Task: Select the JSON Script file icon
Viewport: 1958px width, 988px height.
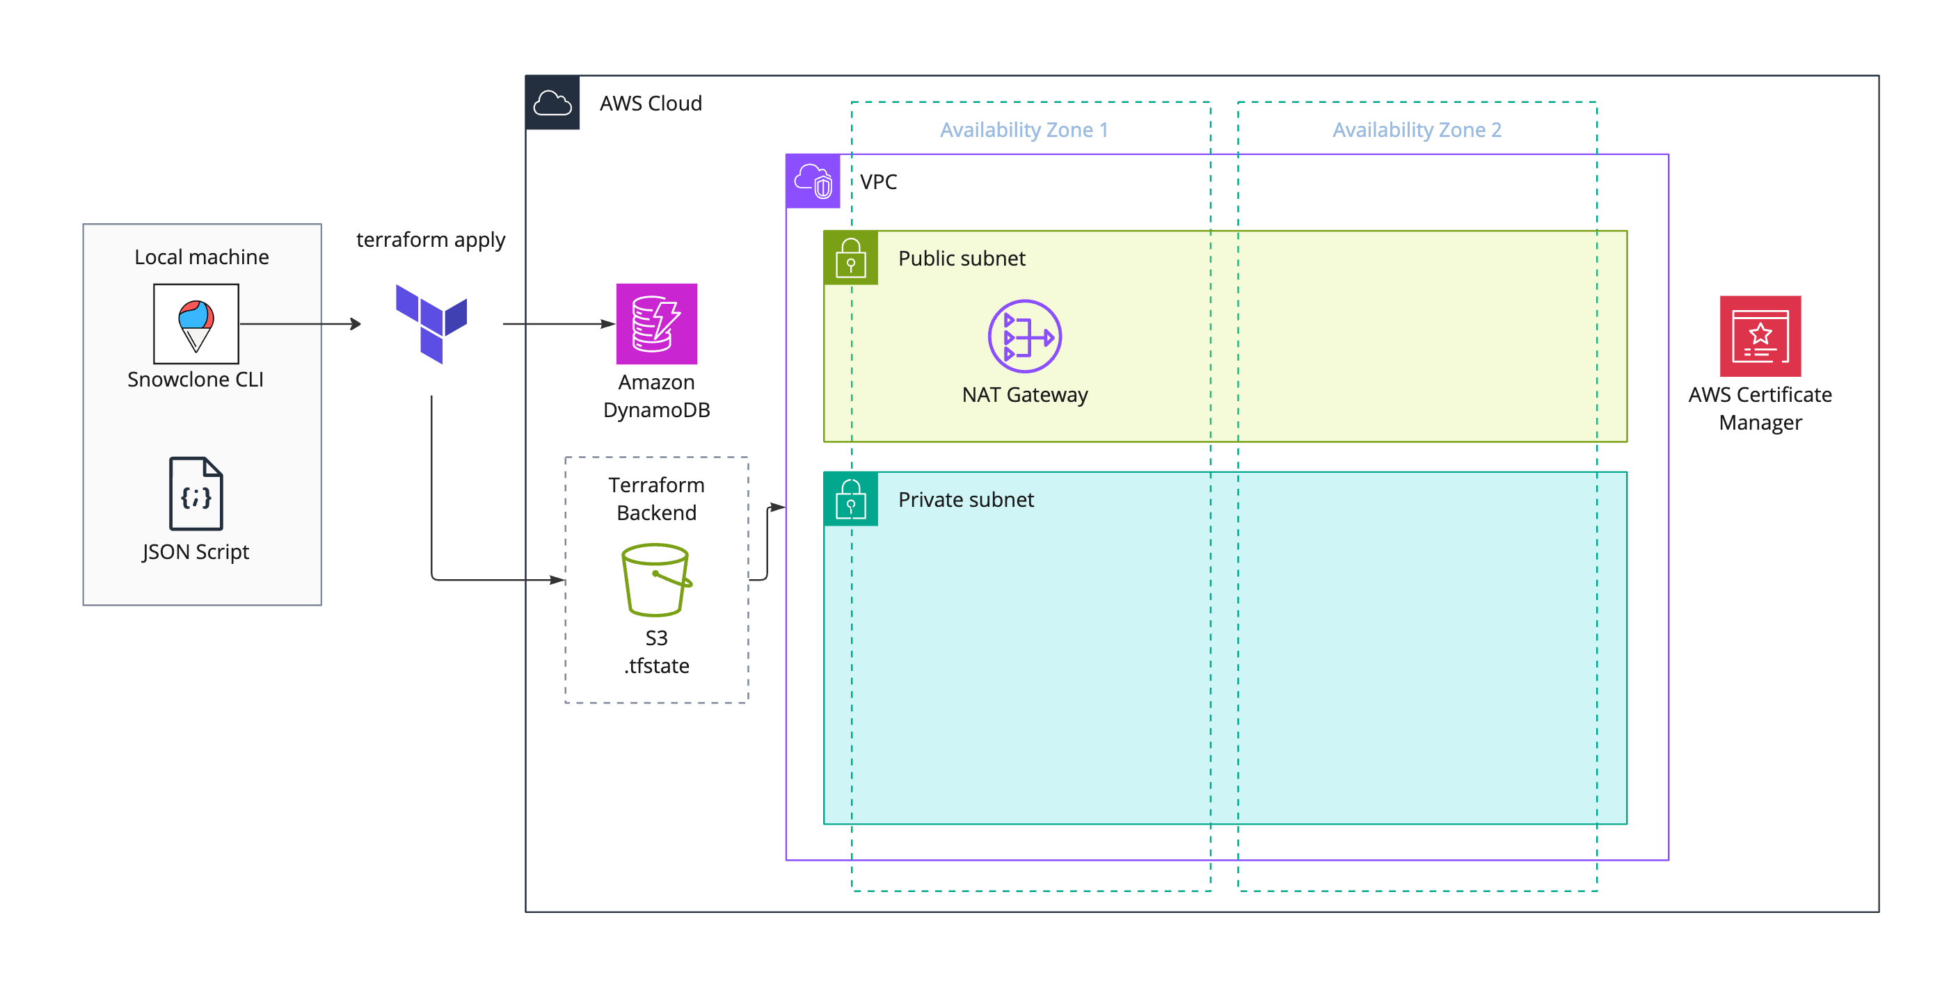Action: pos(196,494)
